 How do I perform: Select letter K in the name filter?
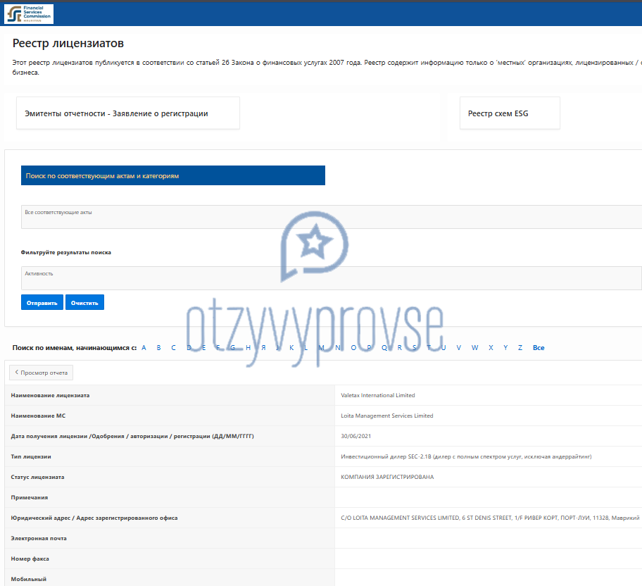[x=291, y=347]
